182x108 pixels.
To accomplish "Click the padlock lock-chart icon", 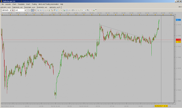I will [x=52, y=10].
